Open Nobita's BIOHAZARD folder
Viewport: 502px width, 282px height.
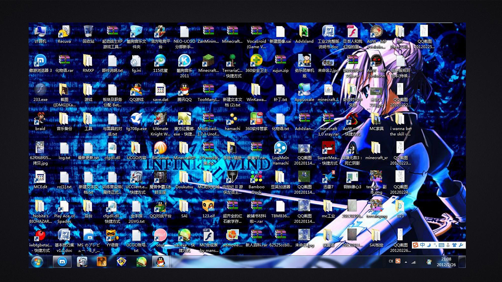click(x=40, y=211)
